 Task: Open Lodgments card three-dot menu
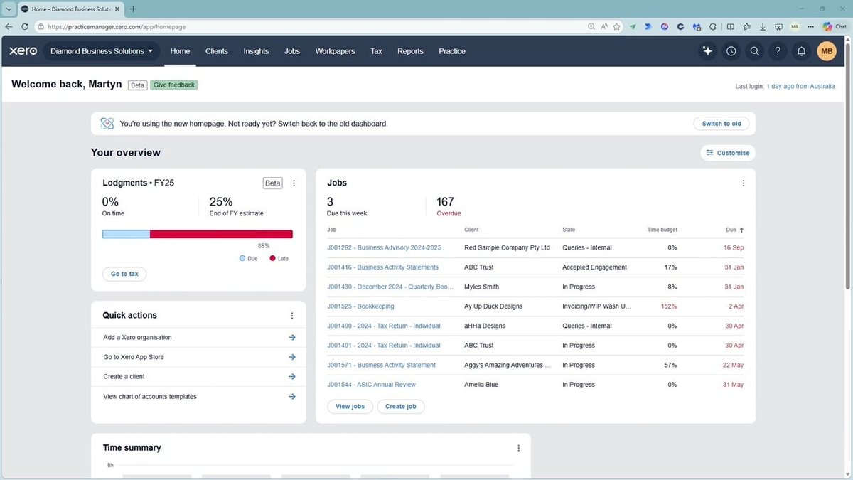coord(294,183)
